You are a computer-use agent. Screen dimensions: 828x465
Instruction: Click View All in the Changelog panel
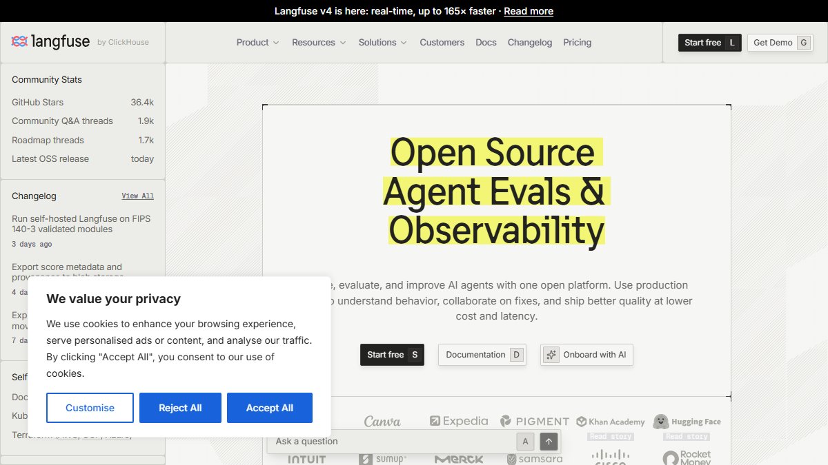point(138,196)
